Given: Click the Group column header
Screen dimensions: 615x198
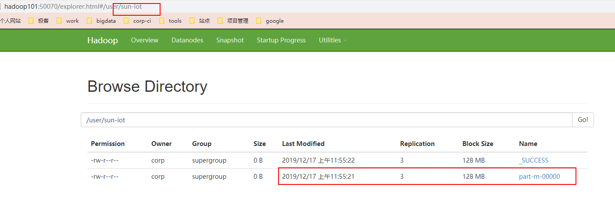Looking at the screenshot, I should [x=202, y=144].
